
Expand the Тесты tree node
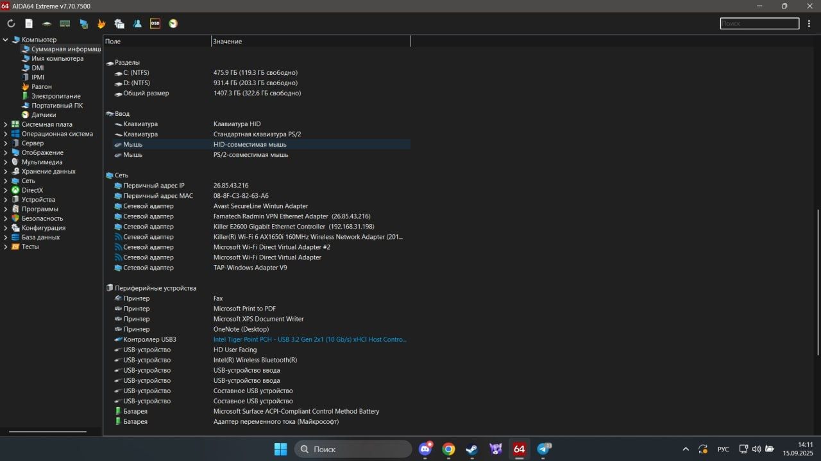point(6,247)
